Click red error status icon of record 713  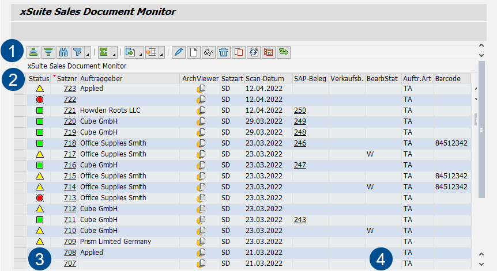pyautogui.click(x=40, y=198)
